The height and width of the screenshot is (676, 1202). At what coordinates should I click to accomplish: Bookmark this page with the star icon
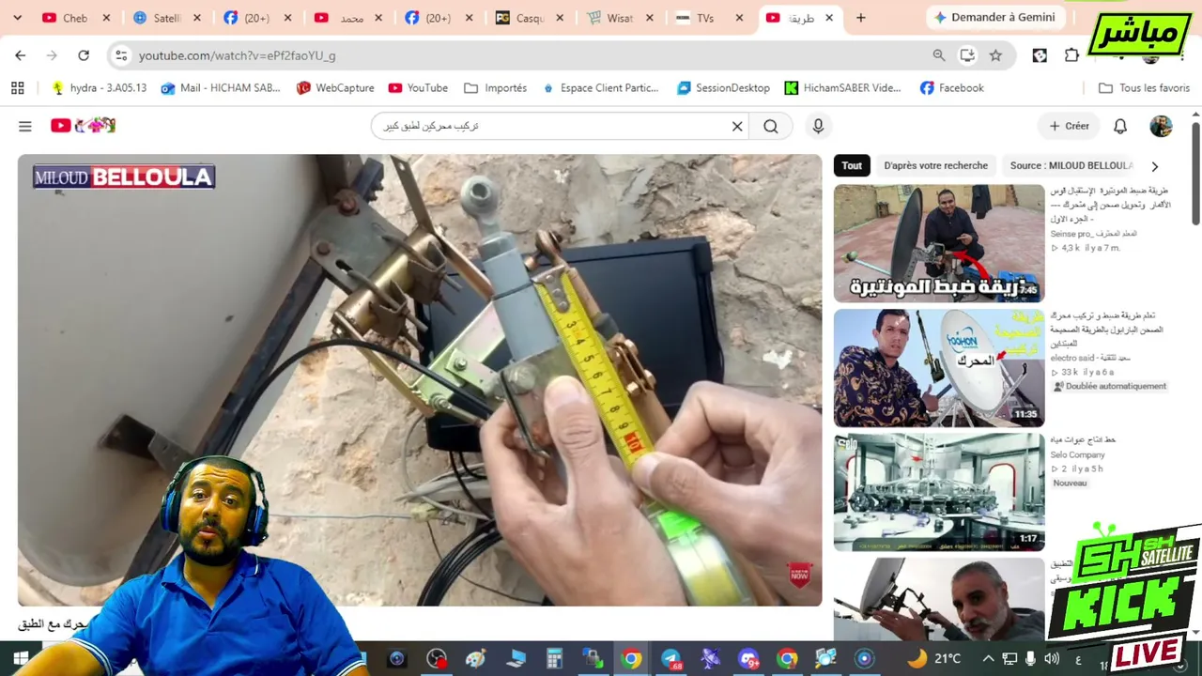click(995, 55)
